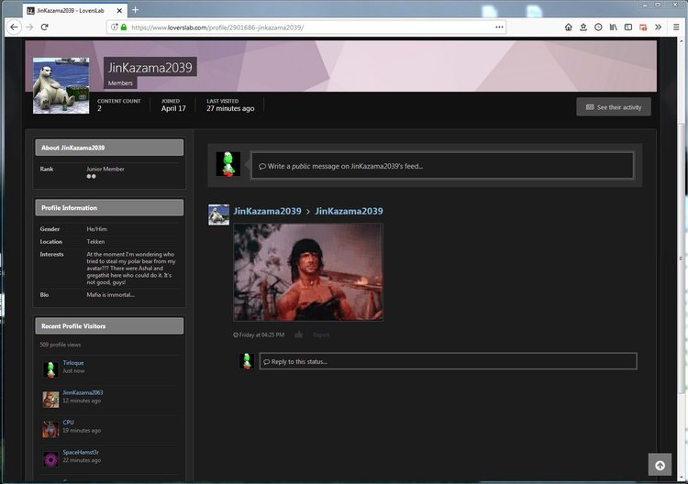
Task: Click the Yoshi avatar beside reply field
Action: 247,361
